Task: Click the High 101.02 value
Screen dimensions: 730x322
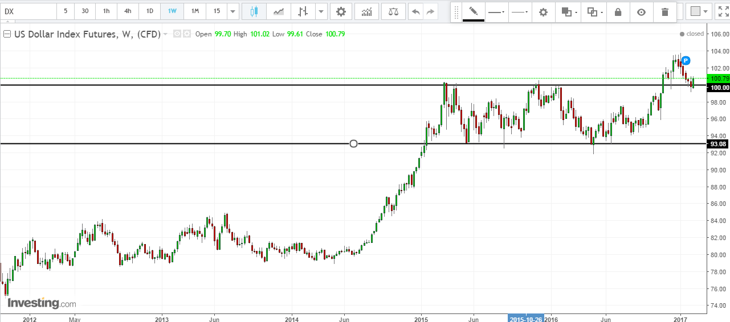Action: click(x=259, y=34)
